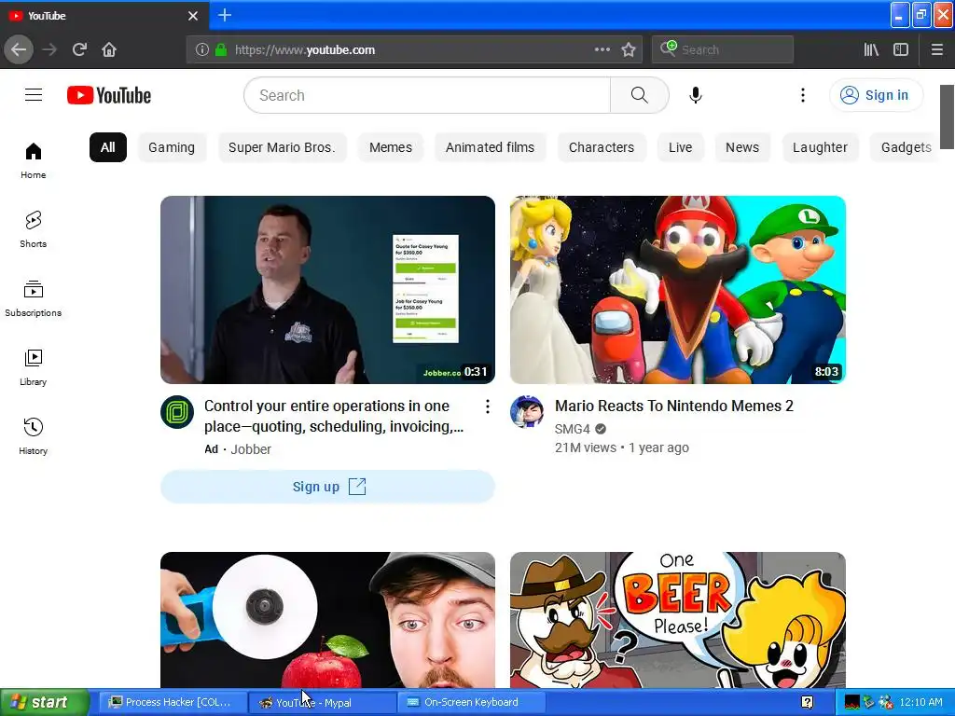Show site information icon in address bar
The width and height of the screenshot is (955, 716).
[202, 49]
